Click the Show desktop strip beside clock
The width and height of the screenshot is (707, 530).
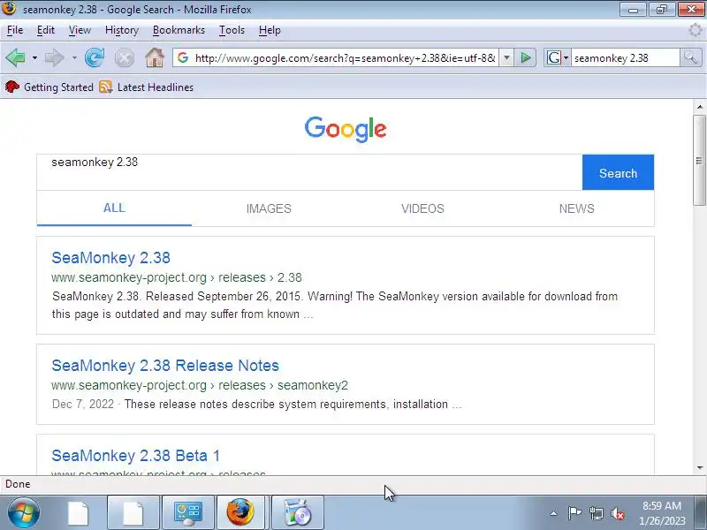[x=702, y=512]
